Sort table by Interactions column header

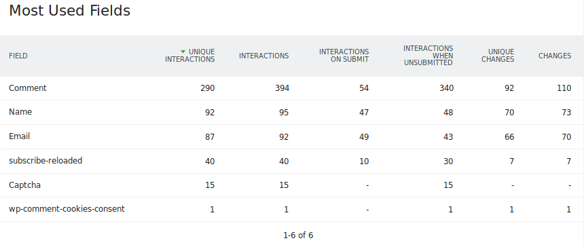[x=263, y=56]
